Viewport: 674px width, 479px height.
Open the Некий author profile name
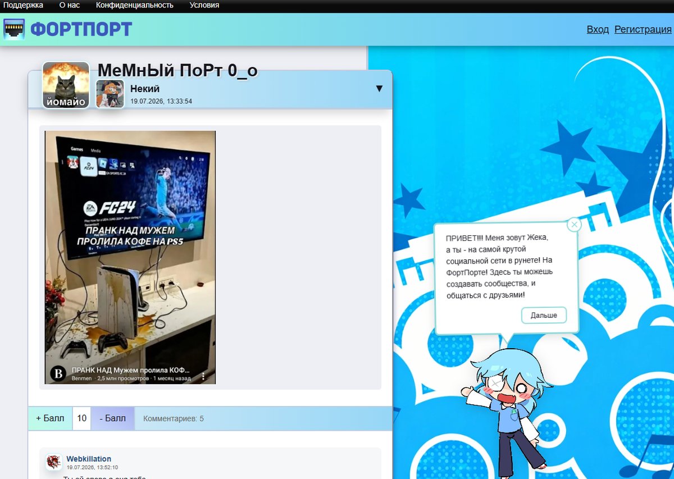145,89
